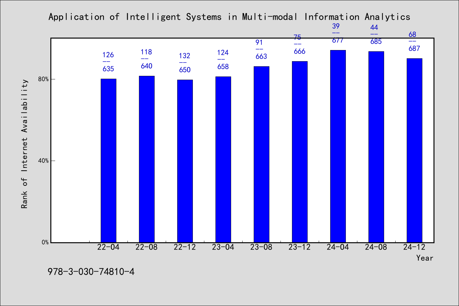Viewport: 459px width, 306px height.
Task: Click the x-axis tick label '22-12'
Action: coord(185,247)
